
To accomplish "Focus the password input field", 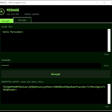I will [x=51, y=66].
